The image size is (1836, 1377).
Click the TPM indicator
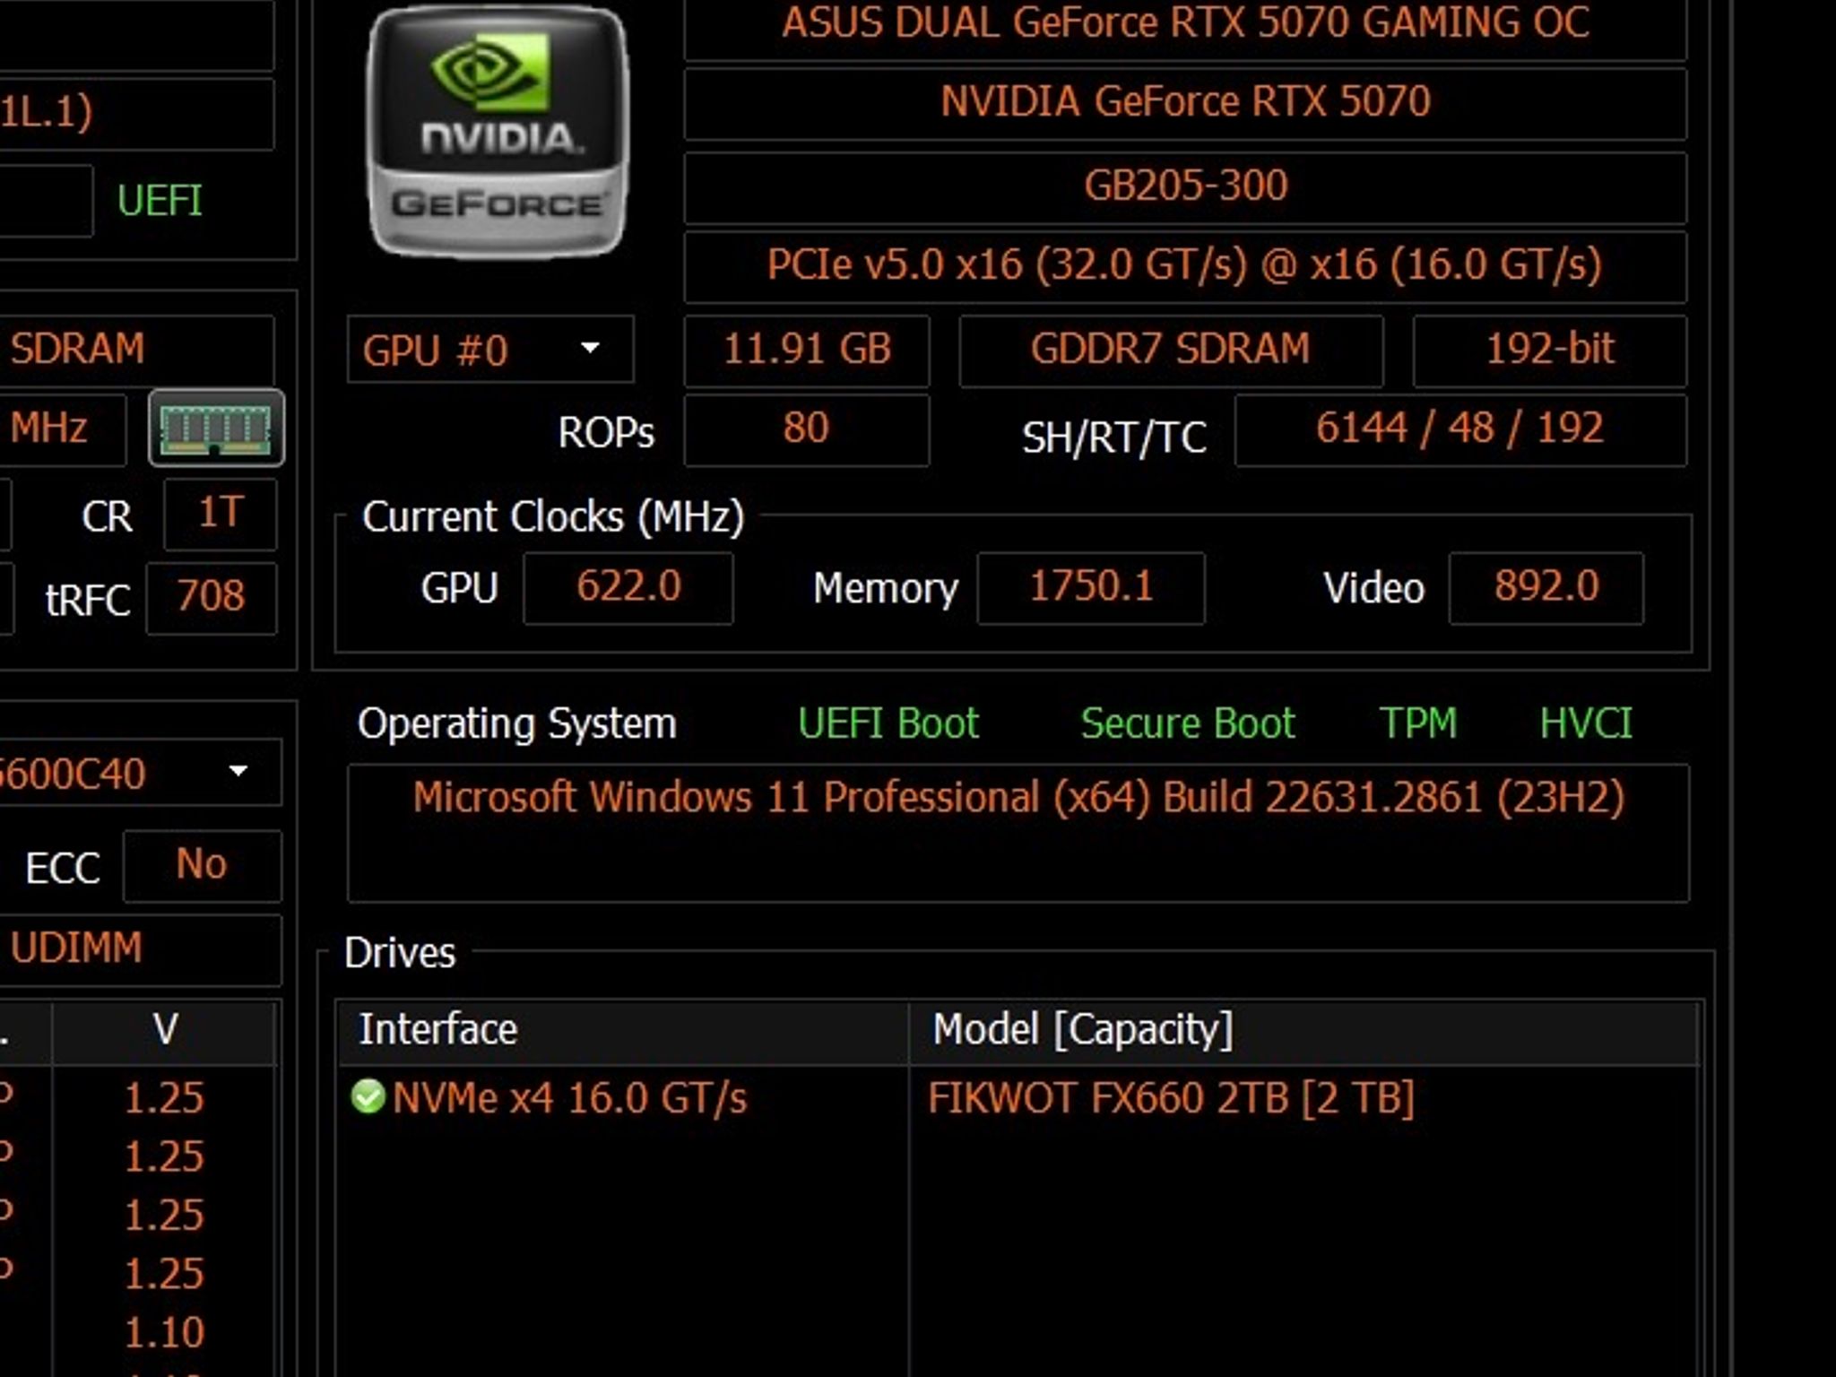[1417, 723]
